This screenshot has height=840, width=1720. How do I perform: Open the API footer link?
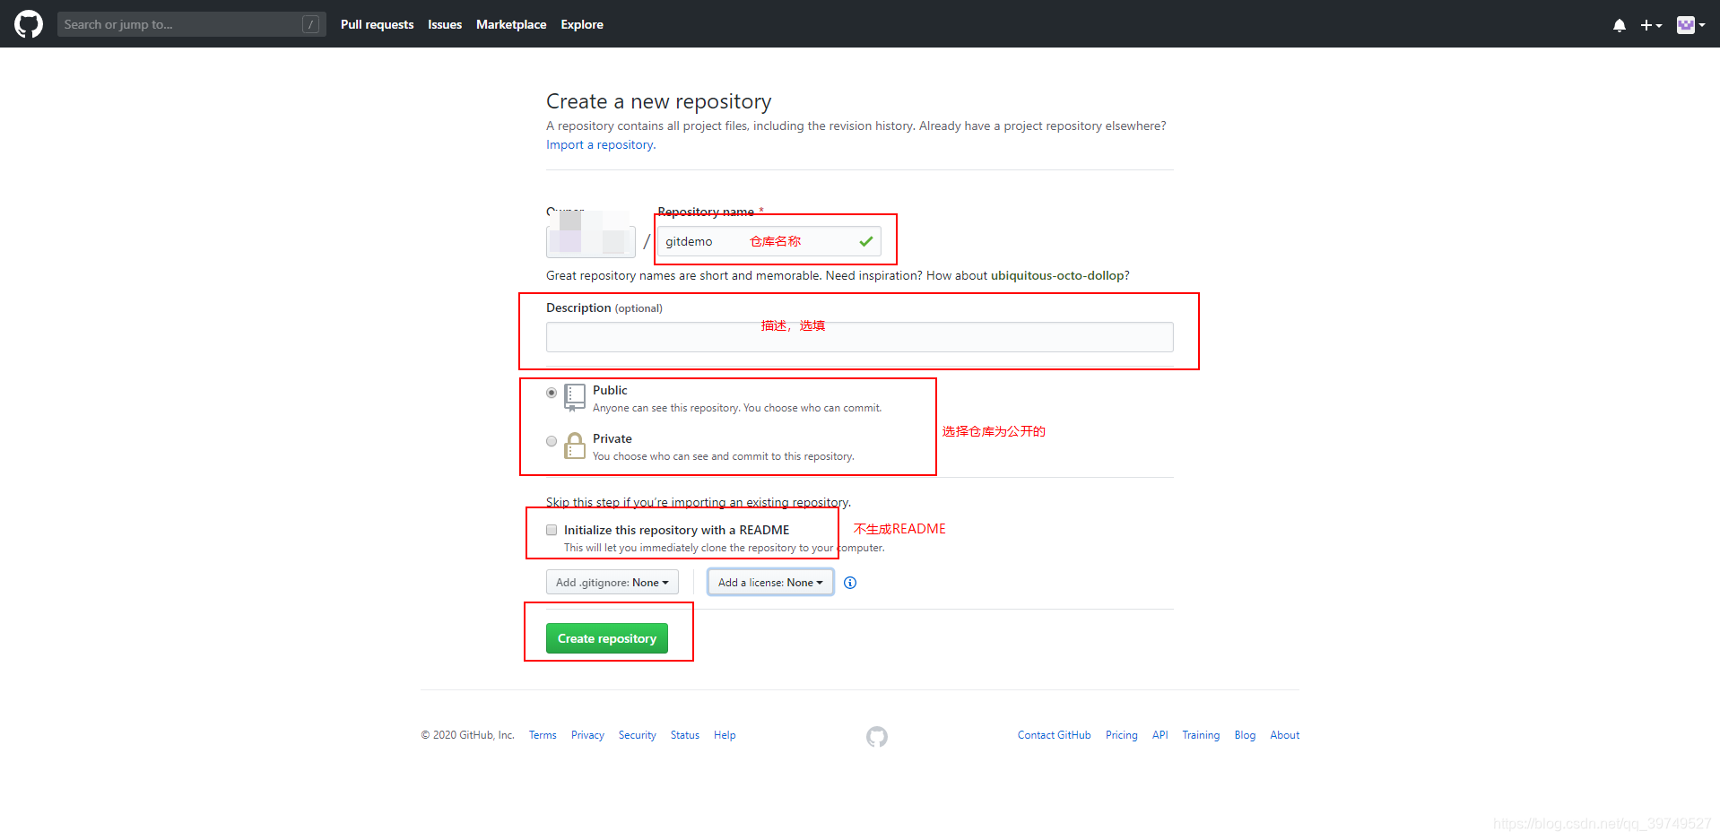tap(1160, 735)
